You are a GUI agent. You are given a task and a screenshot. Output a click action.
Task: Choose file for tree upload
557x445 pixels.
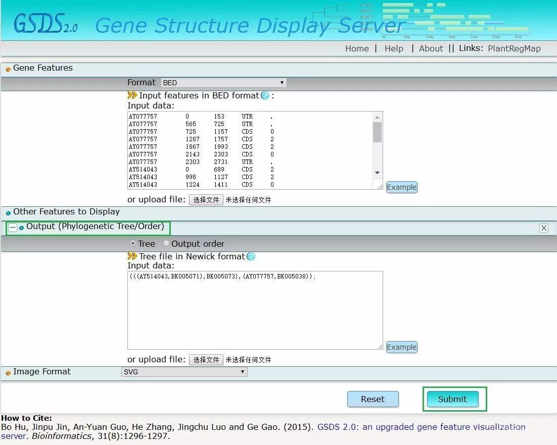click(x=206, y=360)
